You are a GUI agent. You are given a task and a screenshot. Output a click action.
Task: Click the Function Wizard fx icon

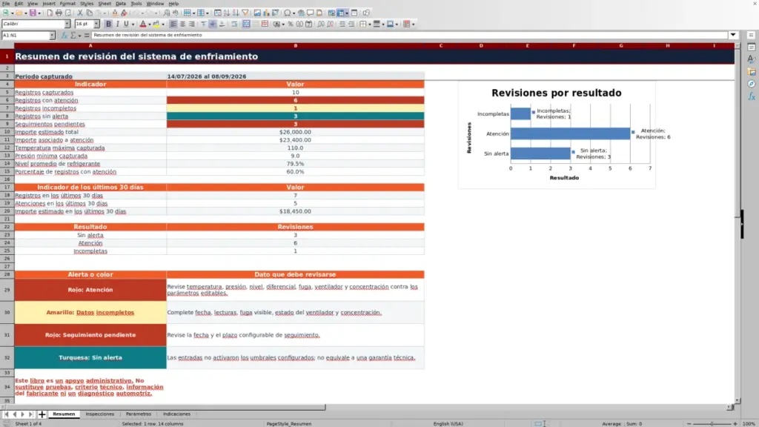(x=64, y=36)
